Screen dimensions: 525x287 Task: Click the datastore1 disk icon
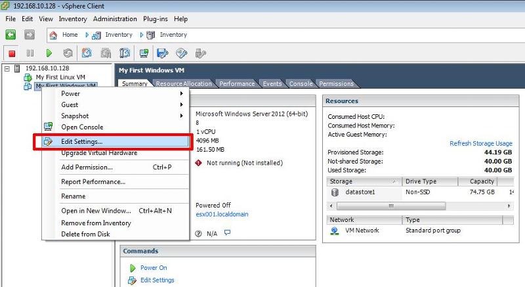coord(335,192)
